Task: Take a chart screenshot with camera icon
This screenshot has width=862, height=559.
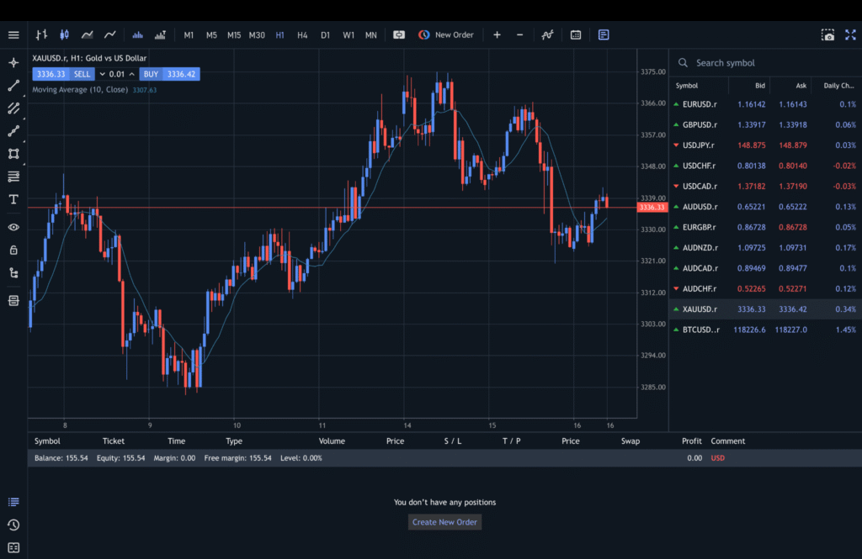Action: tap(828, 34)
